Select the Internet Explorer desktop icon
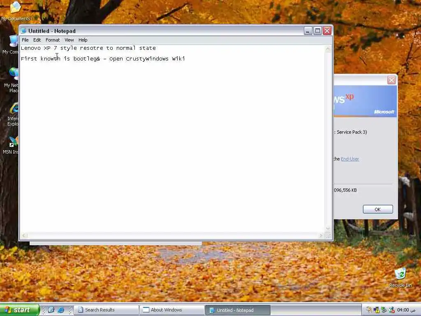This screenshot has height=316, width=421. pos(14,114)
